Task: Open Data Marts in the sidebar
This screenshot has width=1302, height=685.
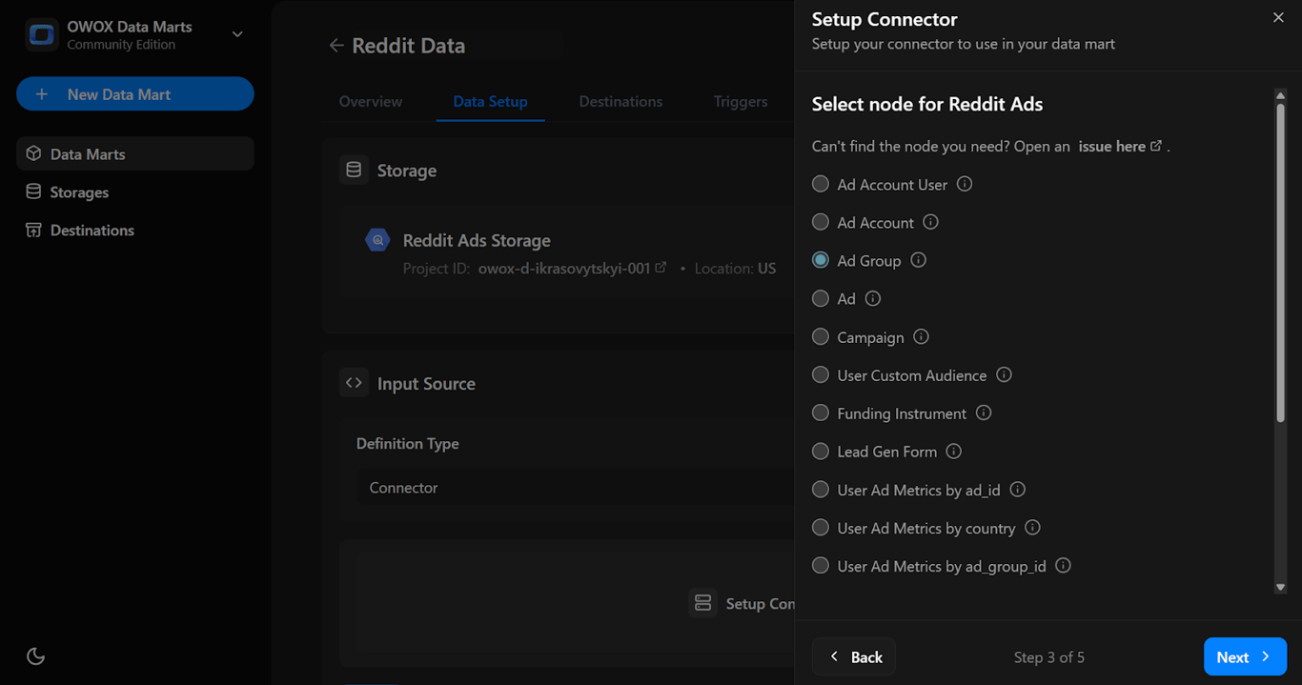Action: tap(135, 153)
